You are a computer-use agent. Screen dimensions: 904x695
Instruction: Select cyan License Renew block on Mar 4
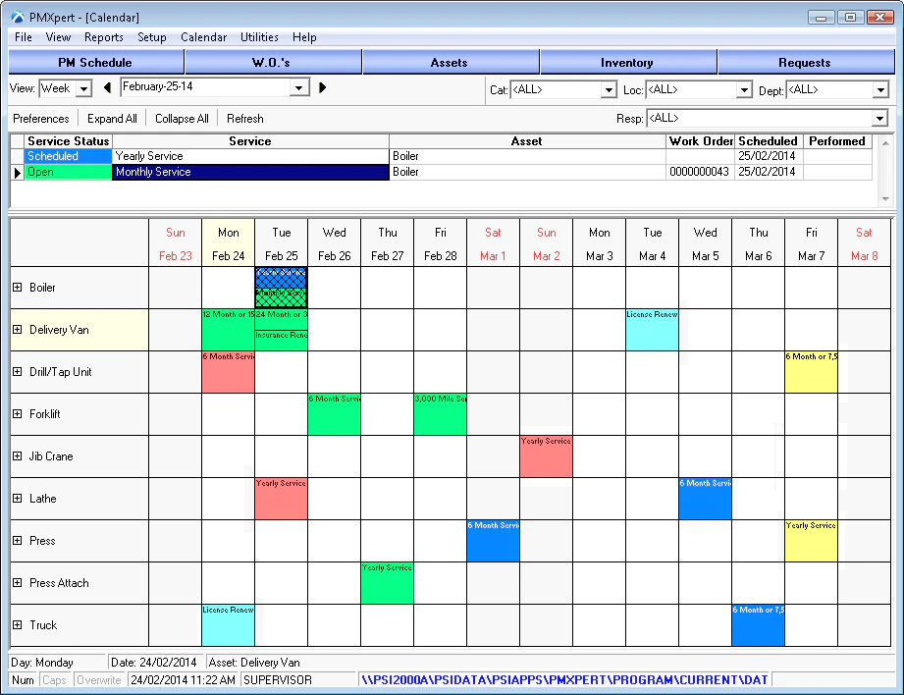tap(652, 330)
